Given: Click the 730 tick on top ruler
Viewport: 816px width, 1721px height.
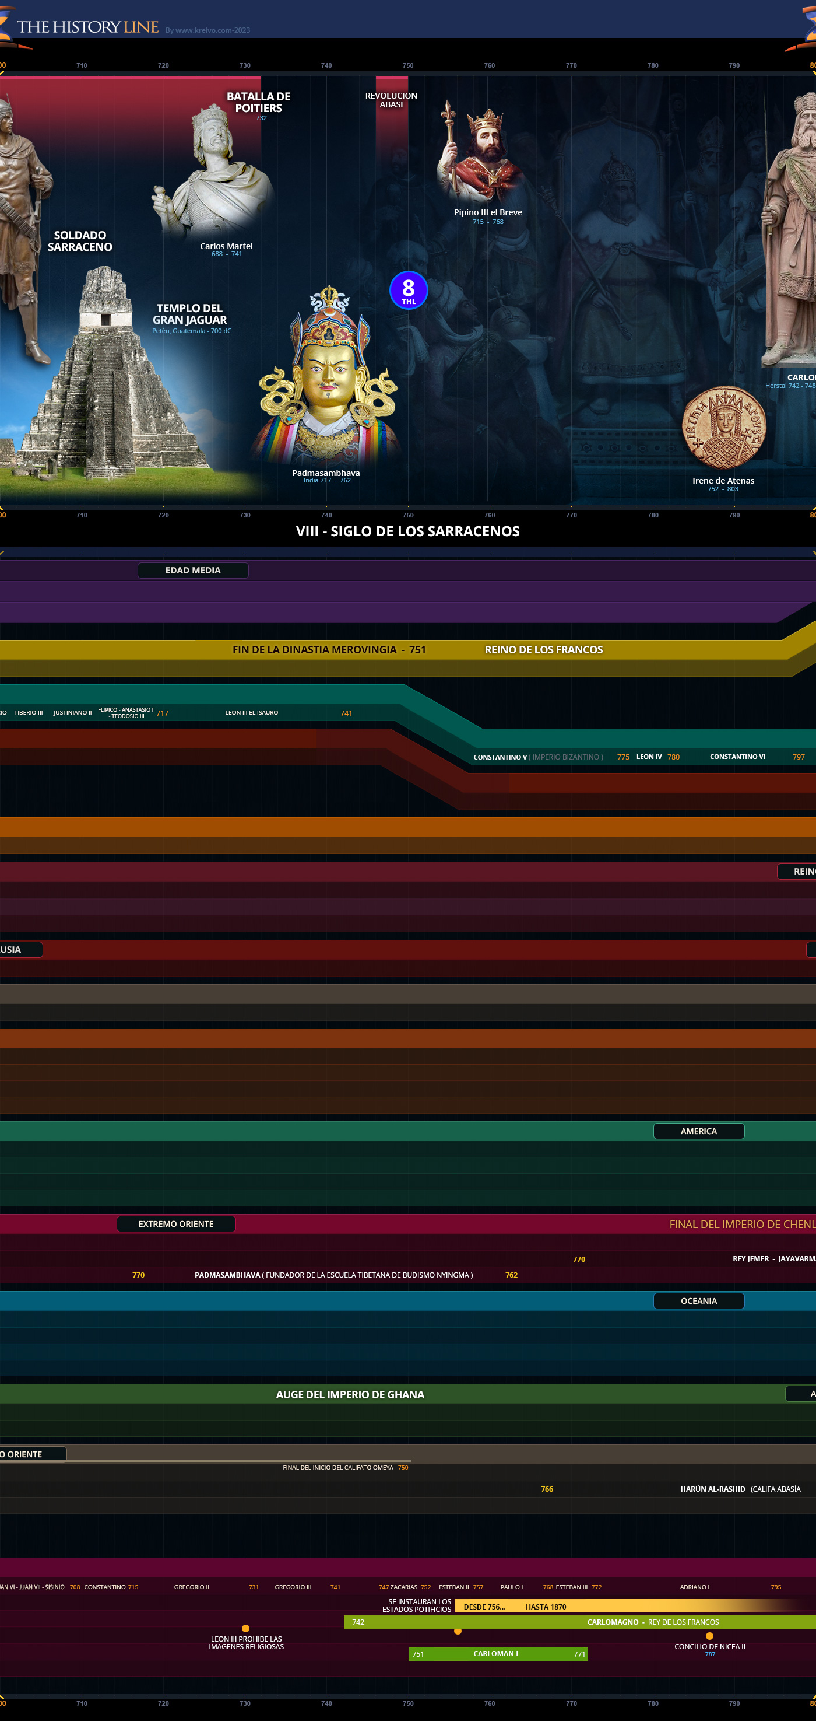Looking at the screenshot, I should point(245,65).
